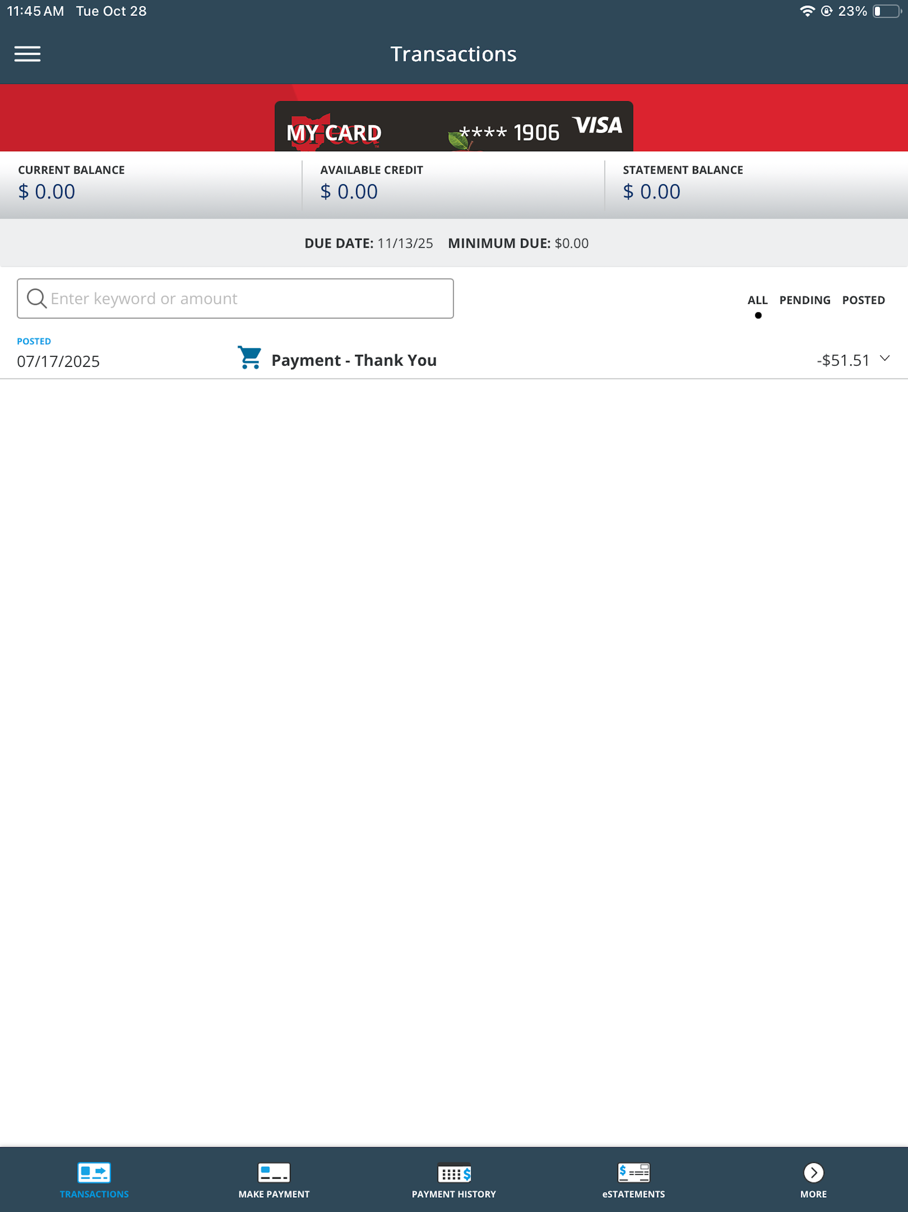Expand the Payment - Thank You chevron
Image resolution: width=908 pixels, height=1212 pixels.
coord(885,358)
